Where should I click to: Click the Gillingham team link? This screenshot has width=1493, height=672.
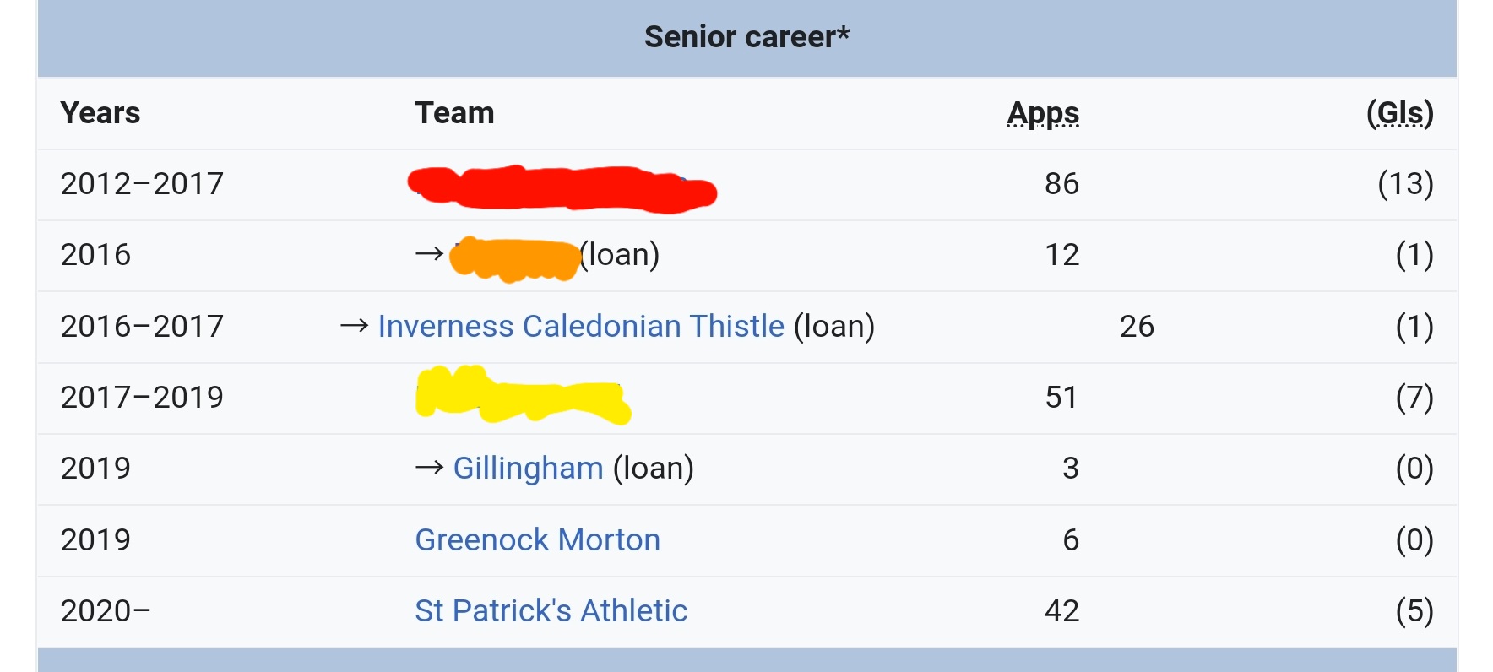[528, 469]
